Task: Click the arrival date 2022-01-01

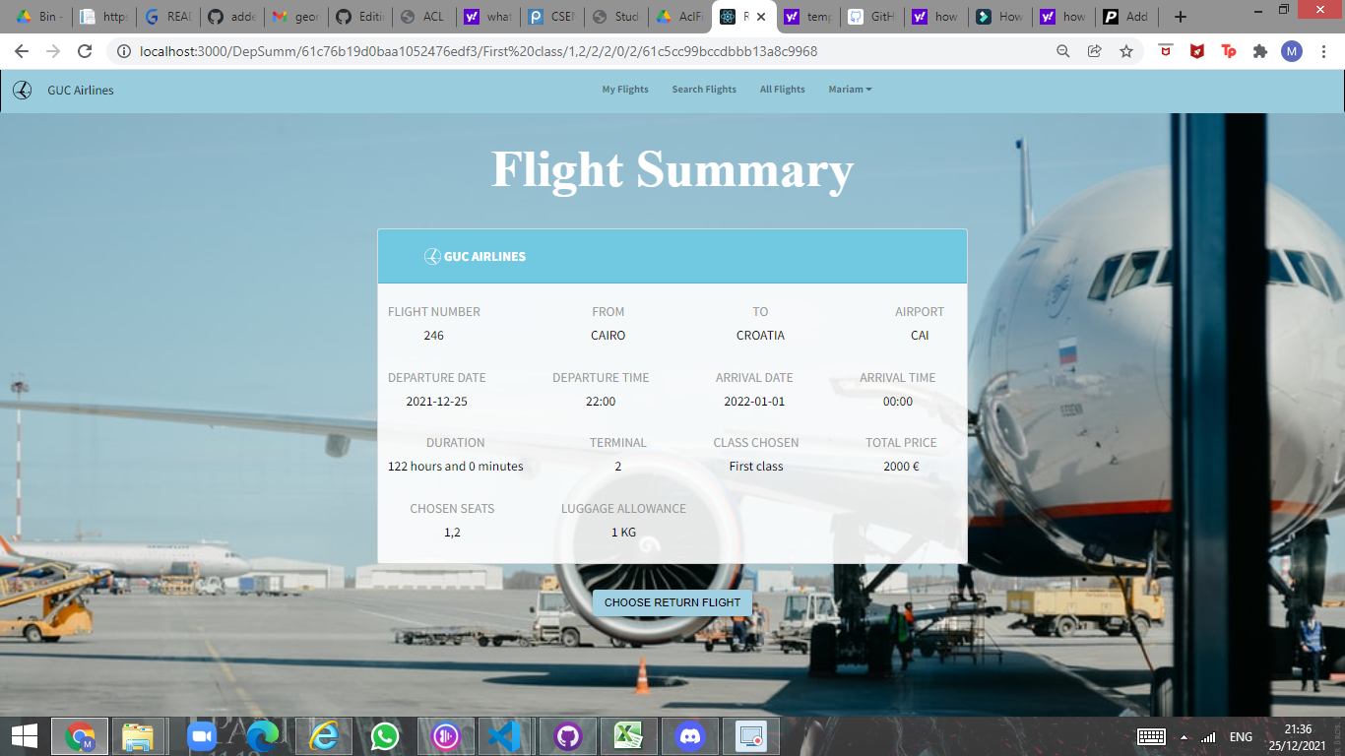Action: (x=754, y=402)
